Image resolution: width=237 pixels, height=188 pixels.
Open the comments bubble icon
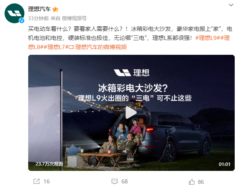pyautogui.click(x=114, y=182)
